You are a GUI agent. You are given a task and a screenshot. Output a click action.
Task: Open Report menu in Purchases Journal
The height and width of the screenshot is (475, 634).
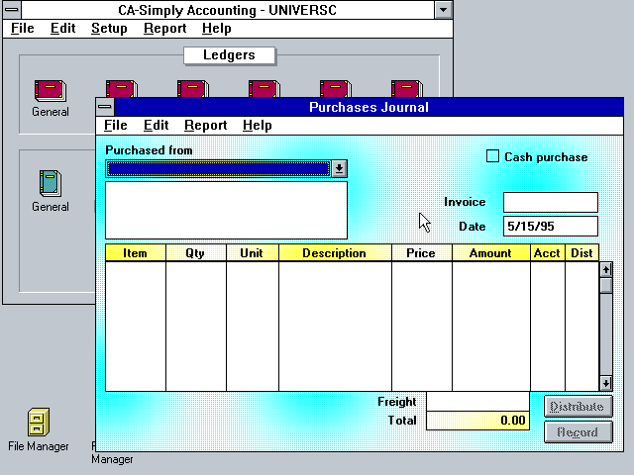pyautogui.click(x=205, y=126)
